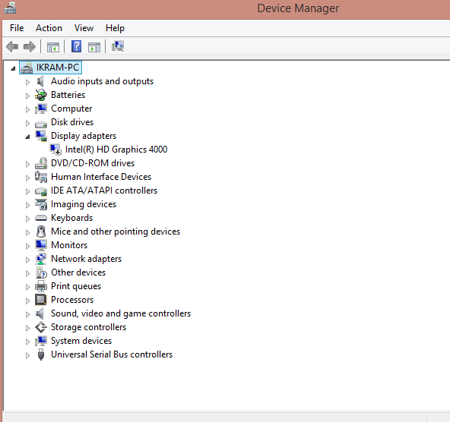Open the File menu
The height and width of the screenshot is (422, 450).
point(17,28)
